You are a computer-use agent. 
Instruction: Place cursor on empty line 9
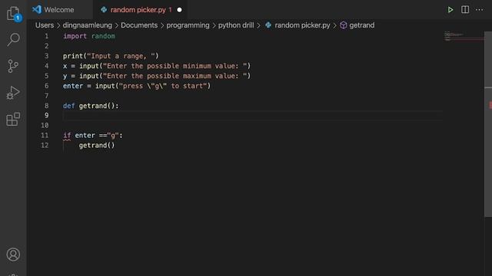(253, 116)
